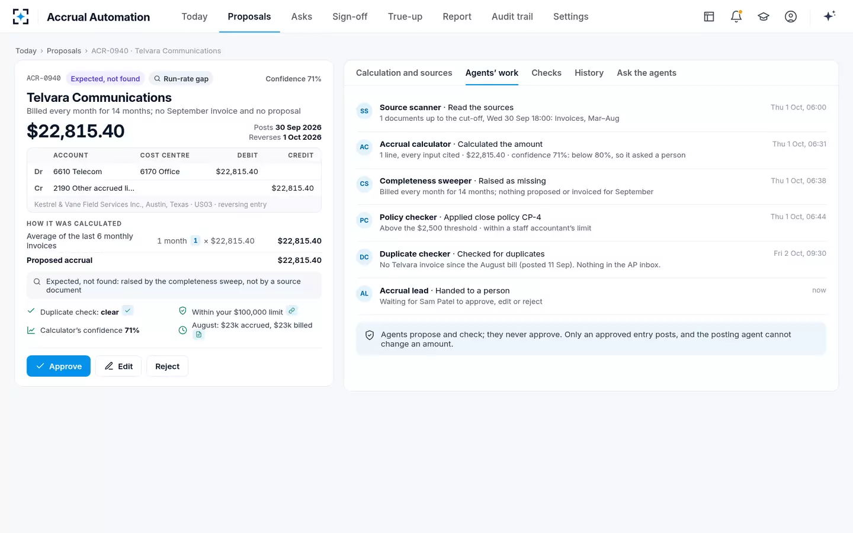
Task: Approve the Telvara accrual proposal
Action: point(59,366)
